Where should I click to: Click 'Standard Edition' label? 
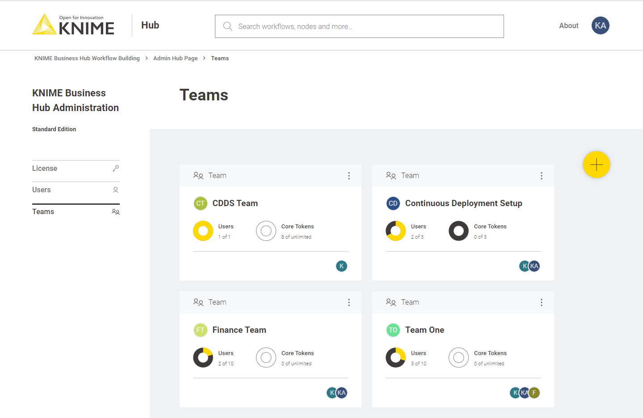click(54, 129)
